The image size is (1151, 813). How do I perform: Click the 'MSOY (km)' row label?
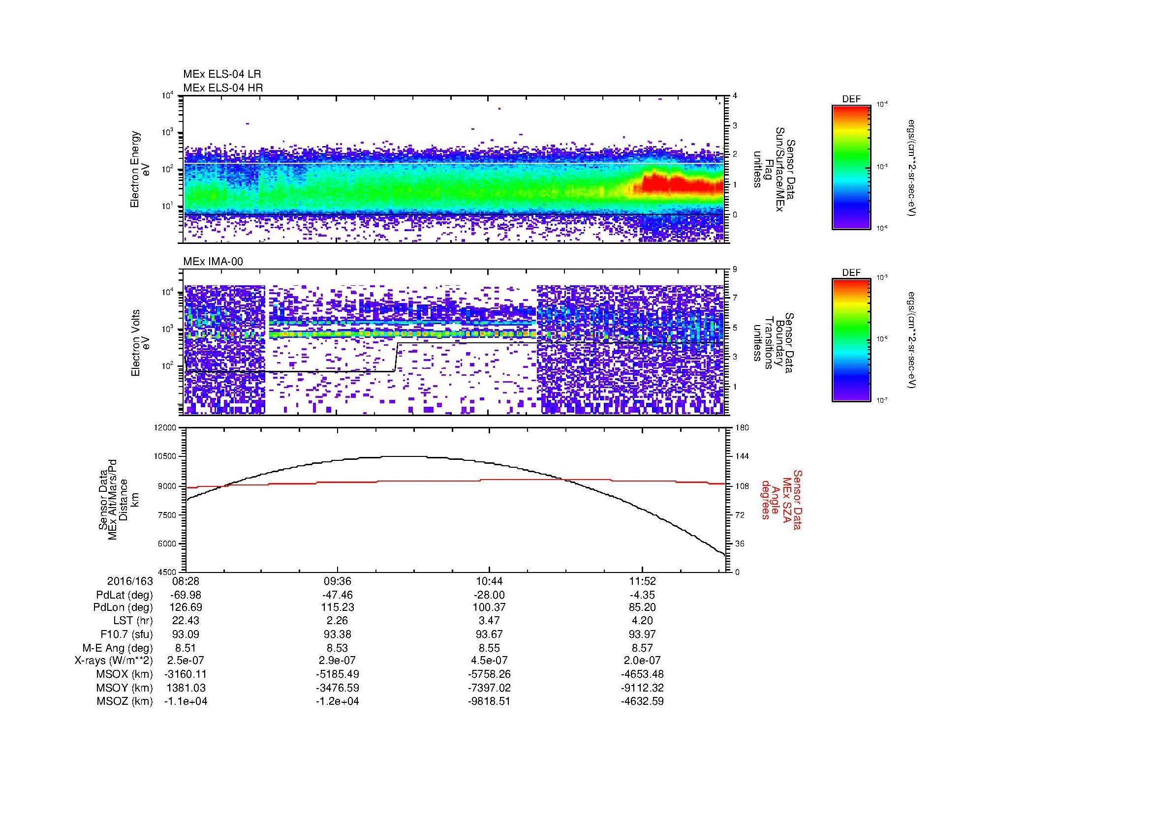pos(124,688)
